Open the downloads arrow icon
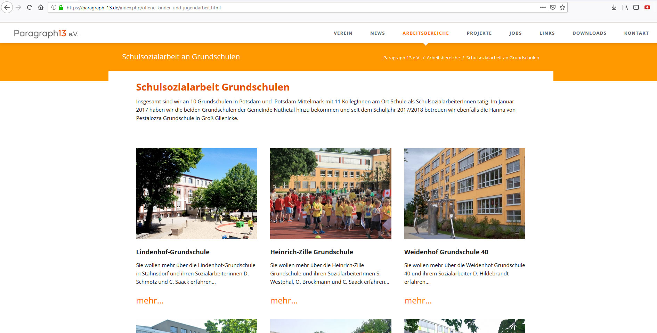657x333 pixels. pyautogui.click(x=614, y=7)
